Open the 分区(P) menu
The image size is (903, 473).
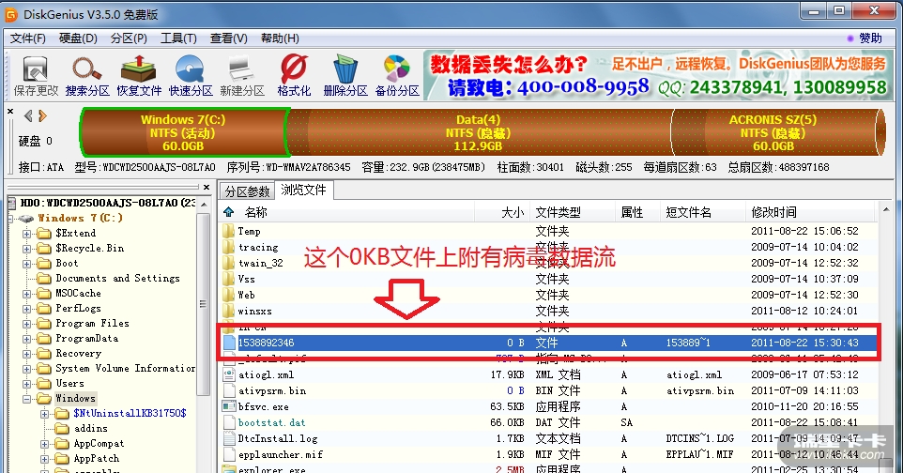(x=129, y=38)
